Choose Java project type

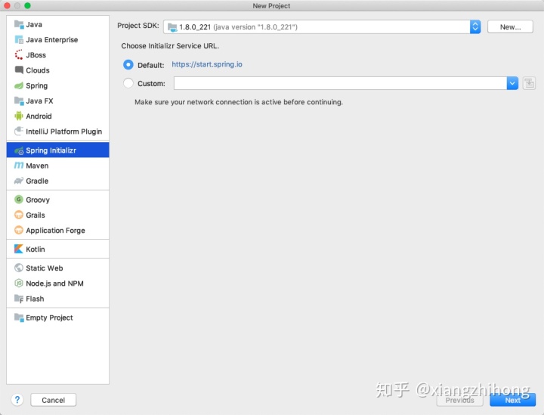point(57,24)
